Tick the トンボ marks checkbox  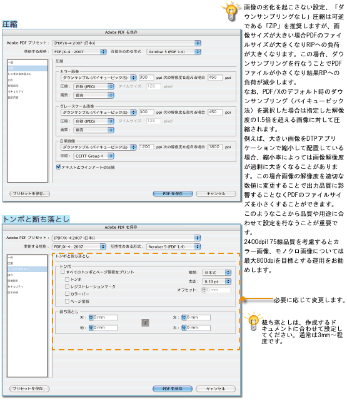67,279
